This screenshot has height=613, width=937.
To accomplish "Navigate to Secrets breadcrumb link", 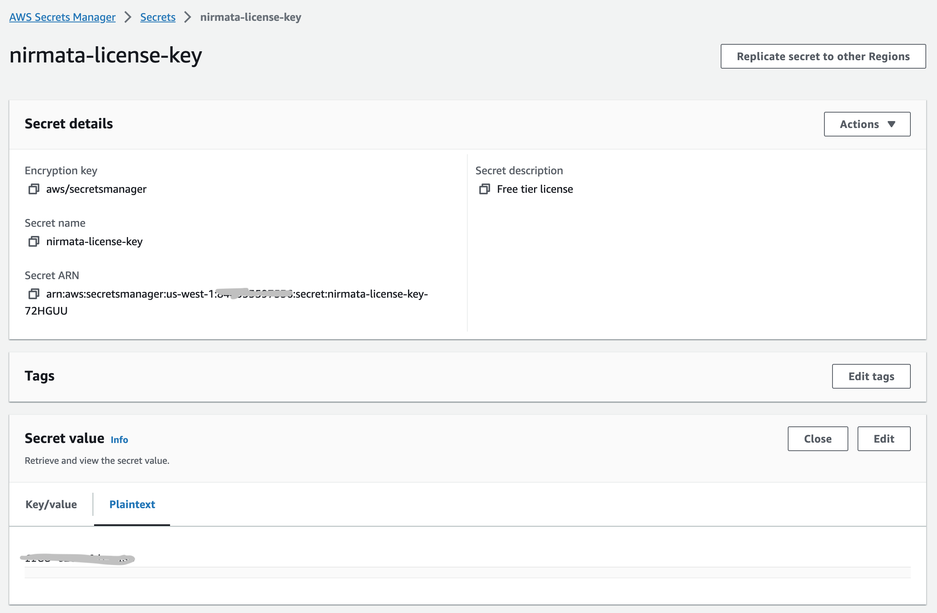I will (157, 17).
